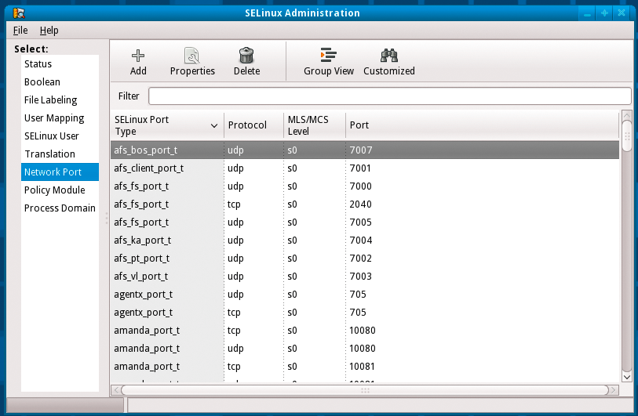
Task: Click the horizontal scrollbar left arrow
Action: [116, 390]
